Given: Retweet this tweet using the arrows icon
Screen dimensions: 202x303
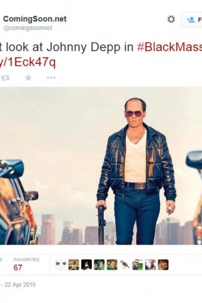Looking at the screenshot, I should (x=5, y=78).
